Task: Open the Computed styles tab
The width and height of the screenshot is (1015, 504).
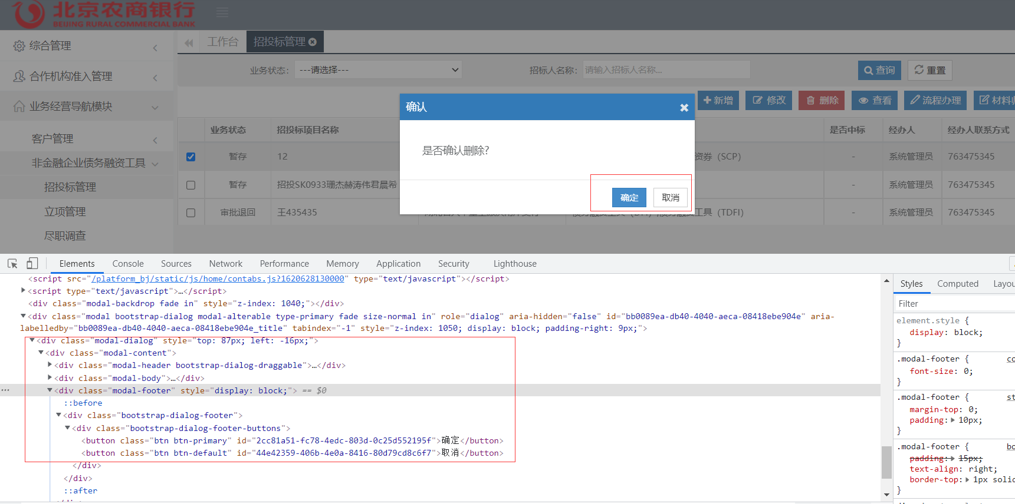Action: pos(957,284)
